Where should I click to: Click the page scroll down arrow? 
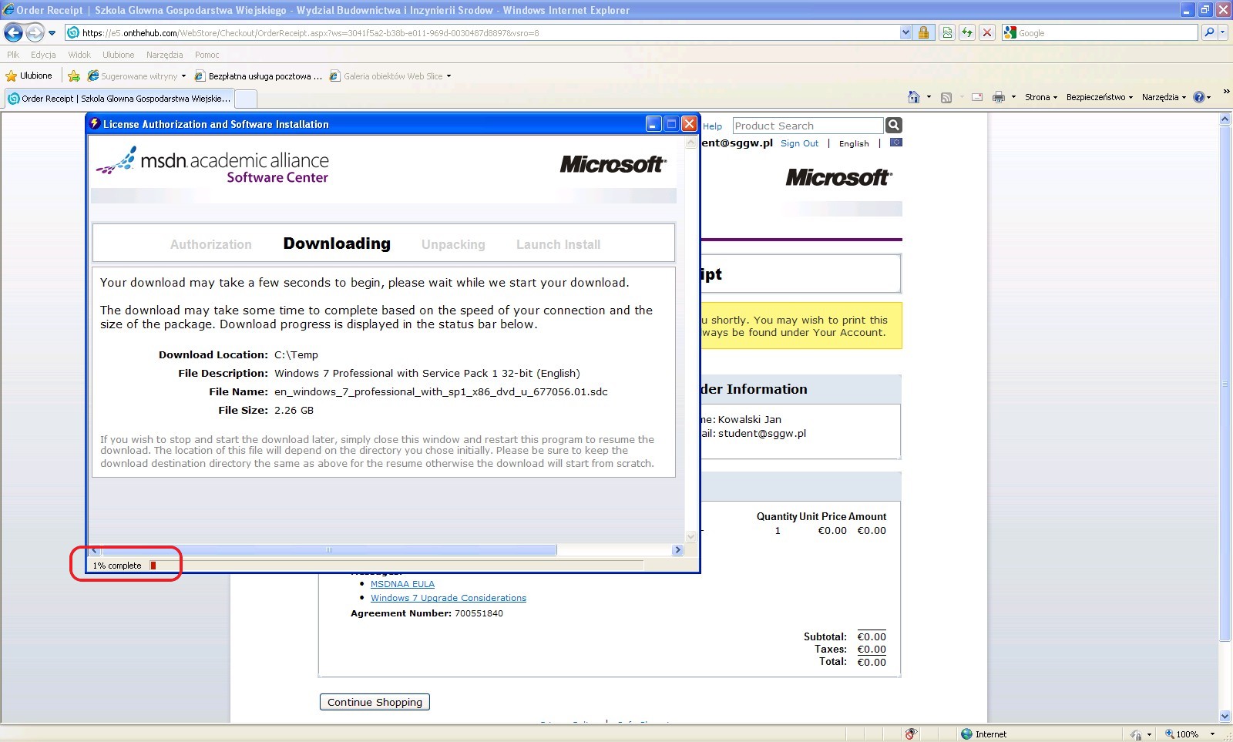(1225, 717)
